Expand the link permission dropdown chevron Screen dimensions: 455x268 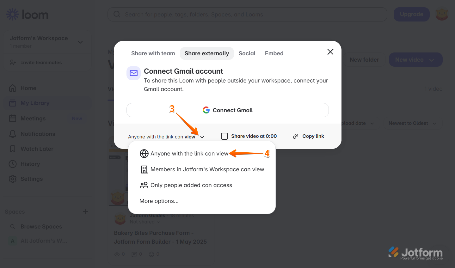[202, 137]
